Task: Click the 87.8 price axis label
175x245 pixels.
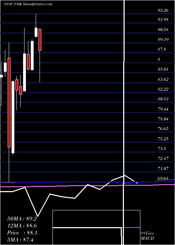Action: pyautogui.click(x=162, y=49)
